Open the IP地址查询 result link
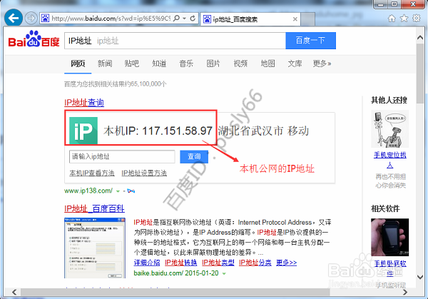The width and height of the screenshot is (428, 299). (x=84, y=102)
